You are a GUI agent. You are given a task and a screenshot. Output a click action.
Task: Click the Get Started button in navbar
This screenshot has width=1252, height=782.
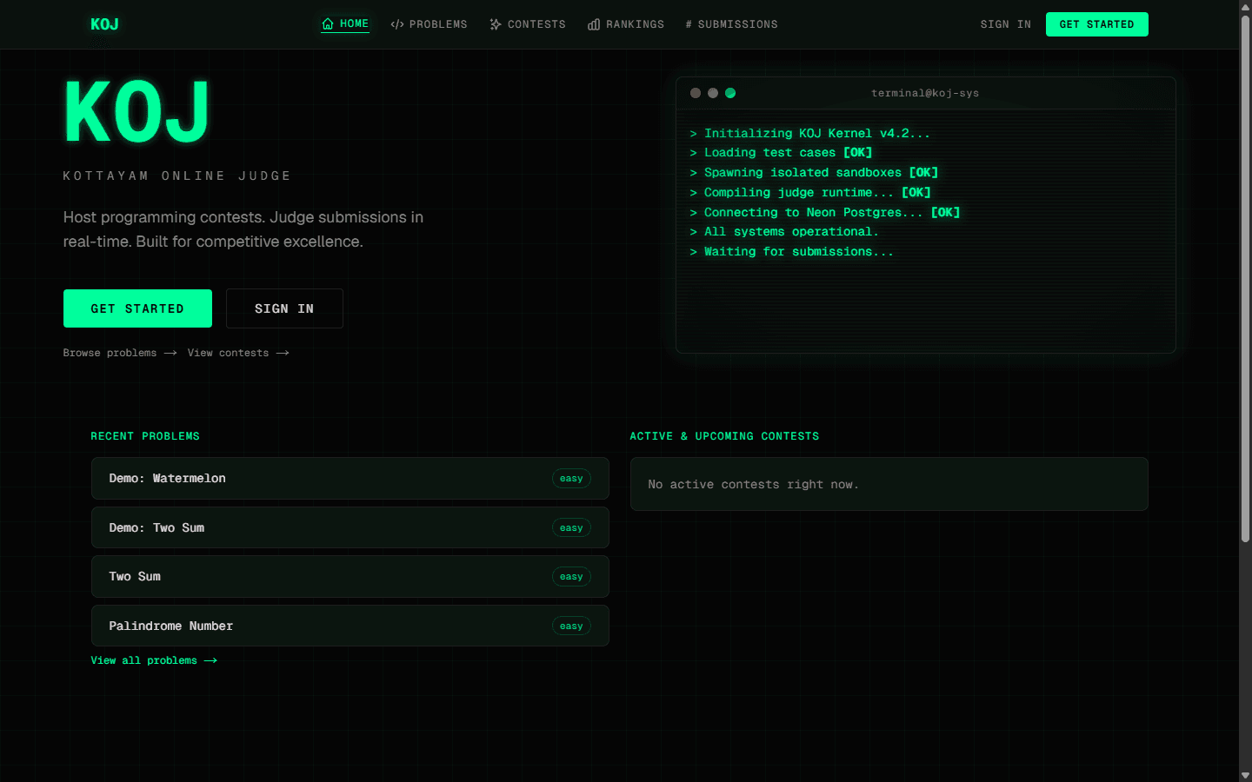1097,24
